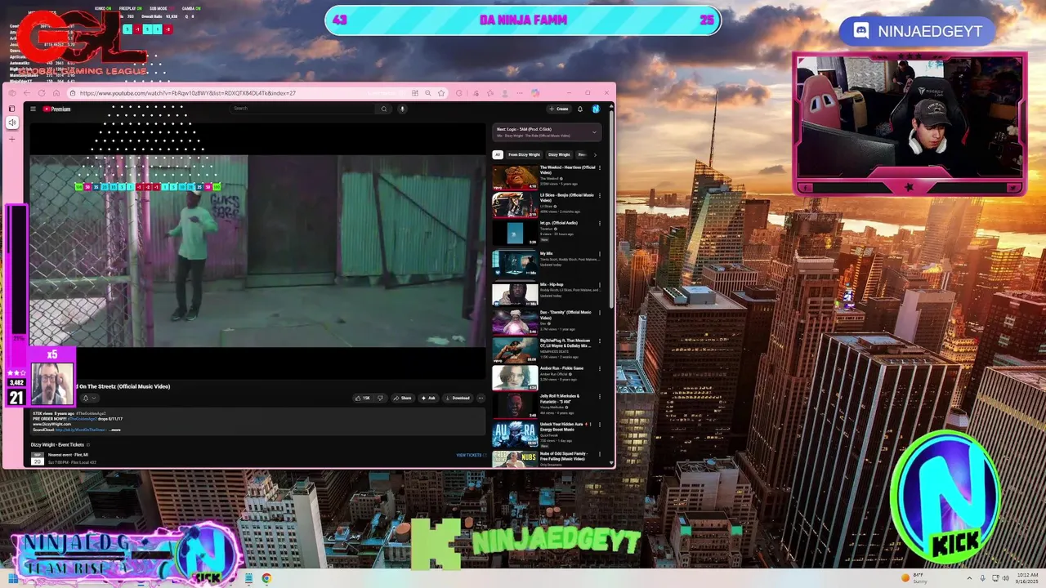Viewport: 1046px width, 588px height.
Task: Click the browser address bar URL
Action: [x=188, y=93]
